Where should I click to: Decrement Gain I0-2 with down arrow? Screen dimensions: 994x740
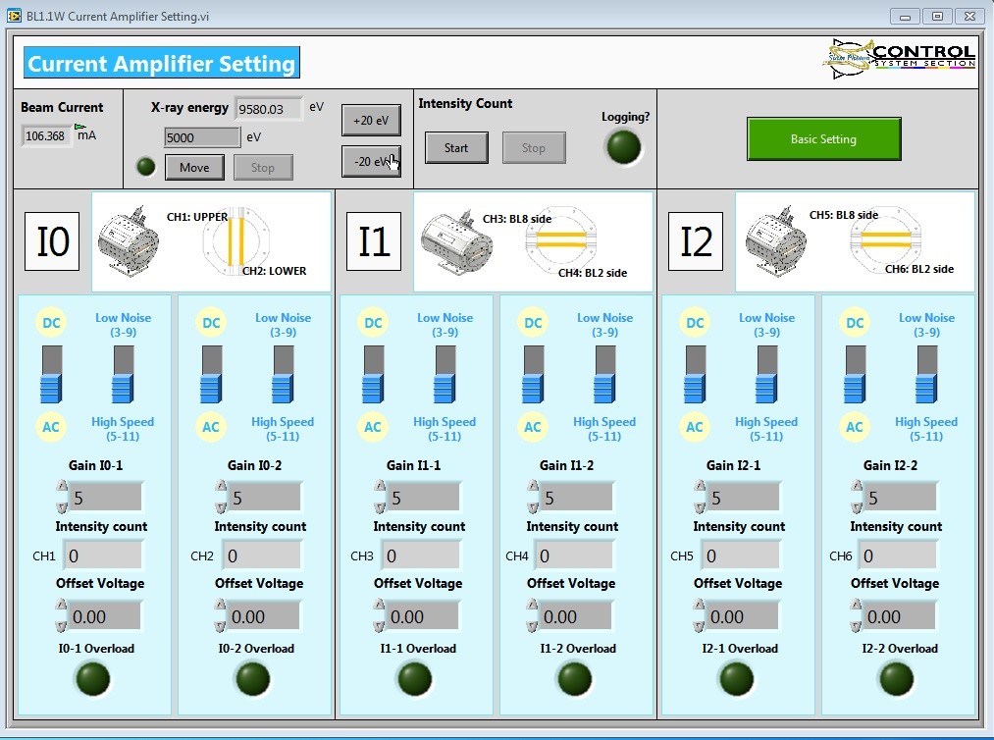click(221, 506)
